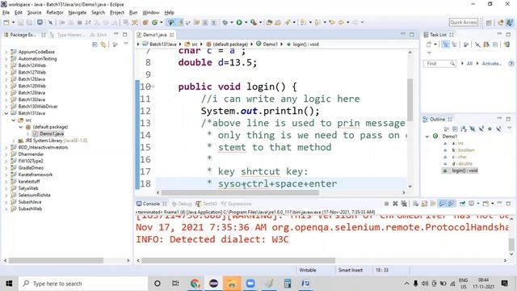
Task: Click the editor vertical scrollbar thumb
Action: coord(410,99)
